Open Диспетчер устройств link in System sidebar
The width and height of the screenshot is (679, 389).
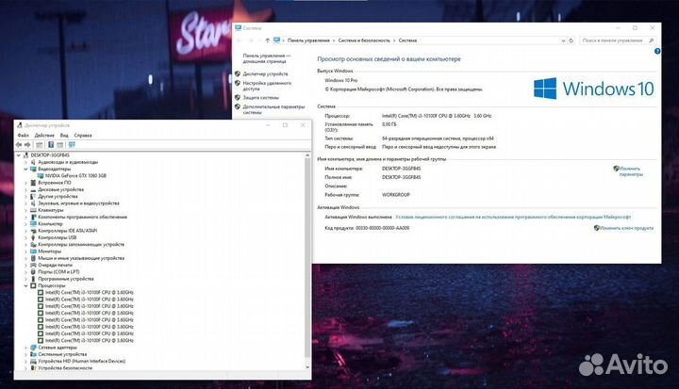(x=265, y=74)
